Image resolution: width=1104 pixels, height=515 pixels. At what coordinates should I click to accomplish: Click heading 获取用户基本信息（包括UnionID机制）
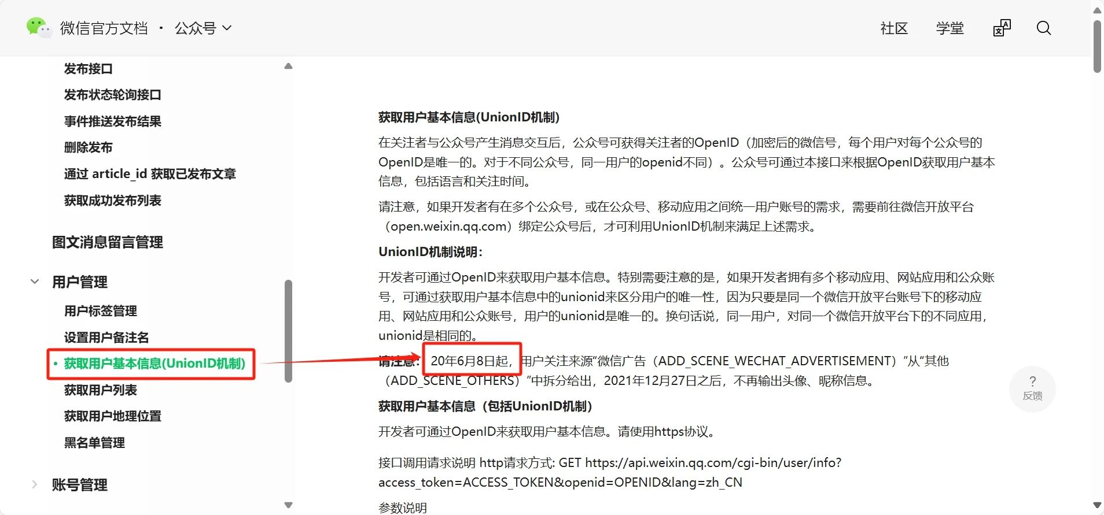485,406
